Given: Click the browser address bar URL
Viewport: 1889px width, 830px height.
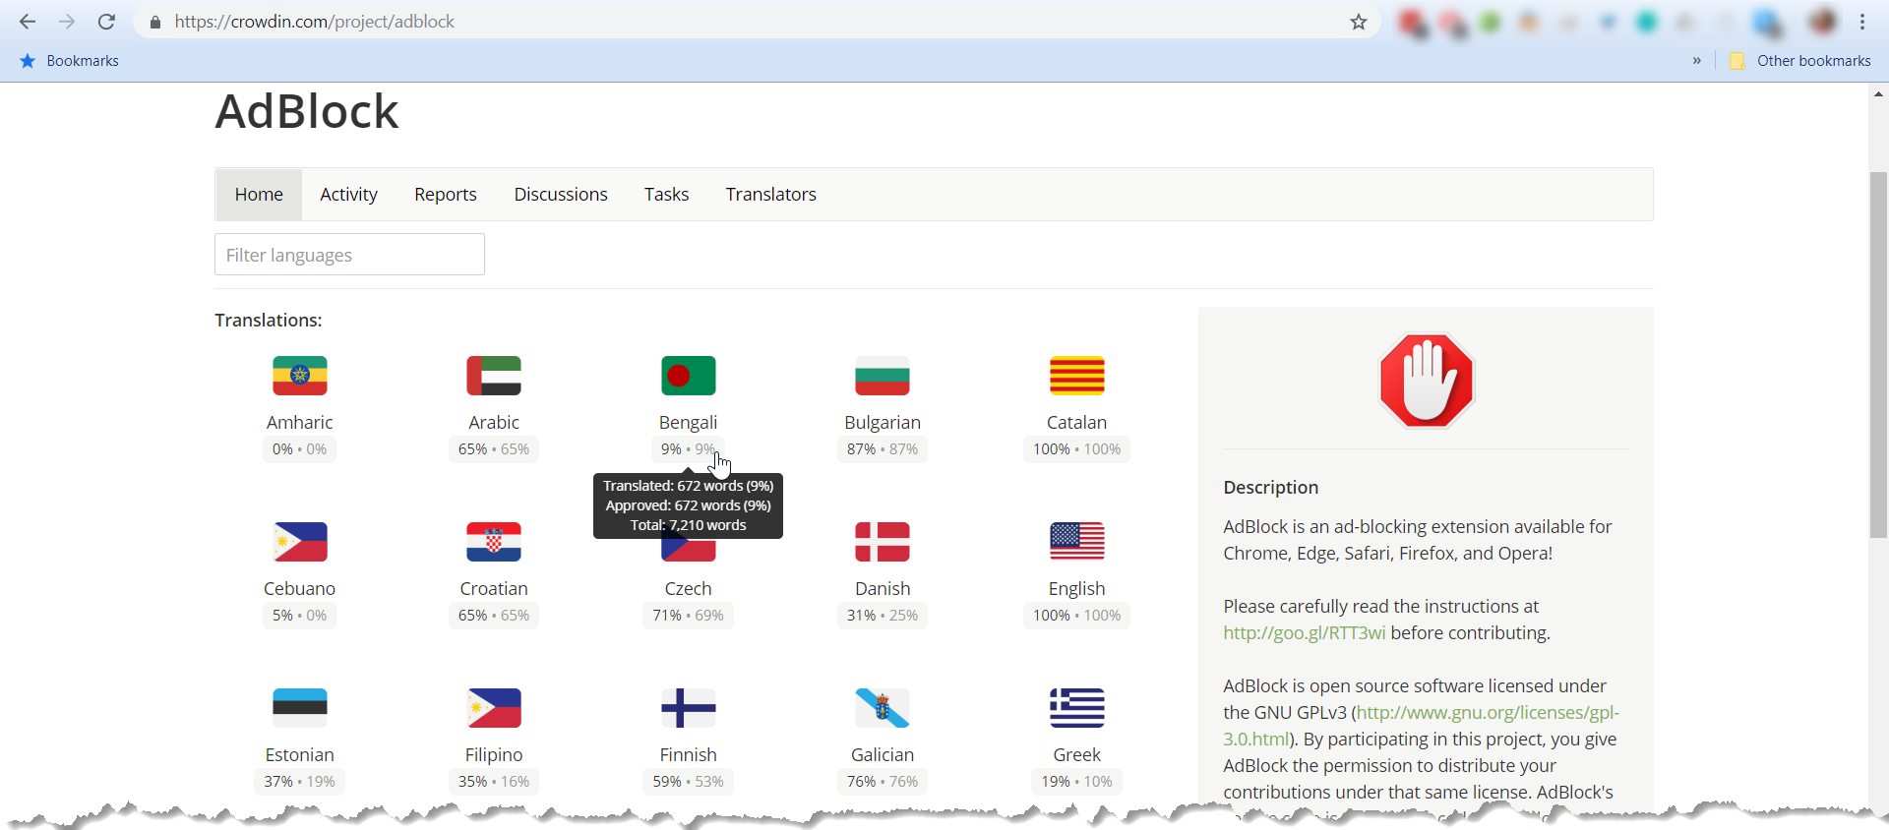Looking at the screenshot, I should click(315, 22).
